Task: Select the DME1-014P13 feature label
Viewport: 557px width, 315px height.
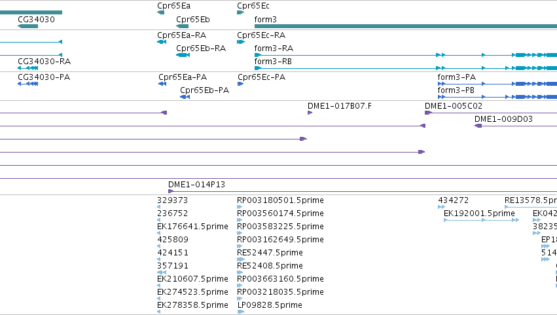Action: [196, 185]
